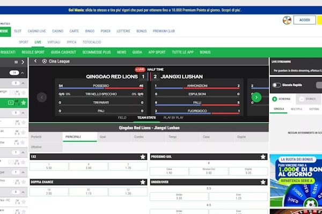Open La Ruota dei Bonus promo image
This screenshot has height=214, width=322.
click(296, 180)
